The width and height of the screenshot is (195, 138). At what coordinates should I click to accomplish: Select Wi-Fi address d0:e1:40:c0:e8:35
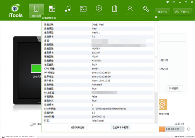pyautogui.click(x=101, y=72)
